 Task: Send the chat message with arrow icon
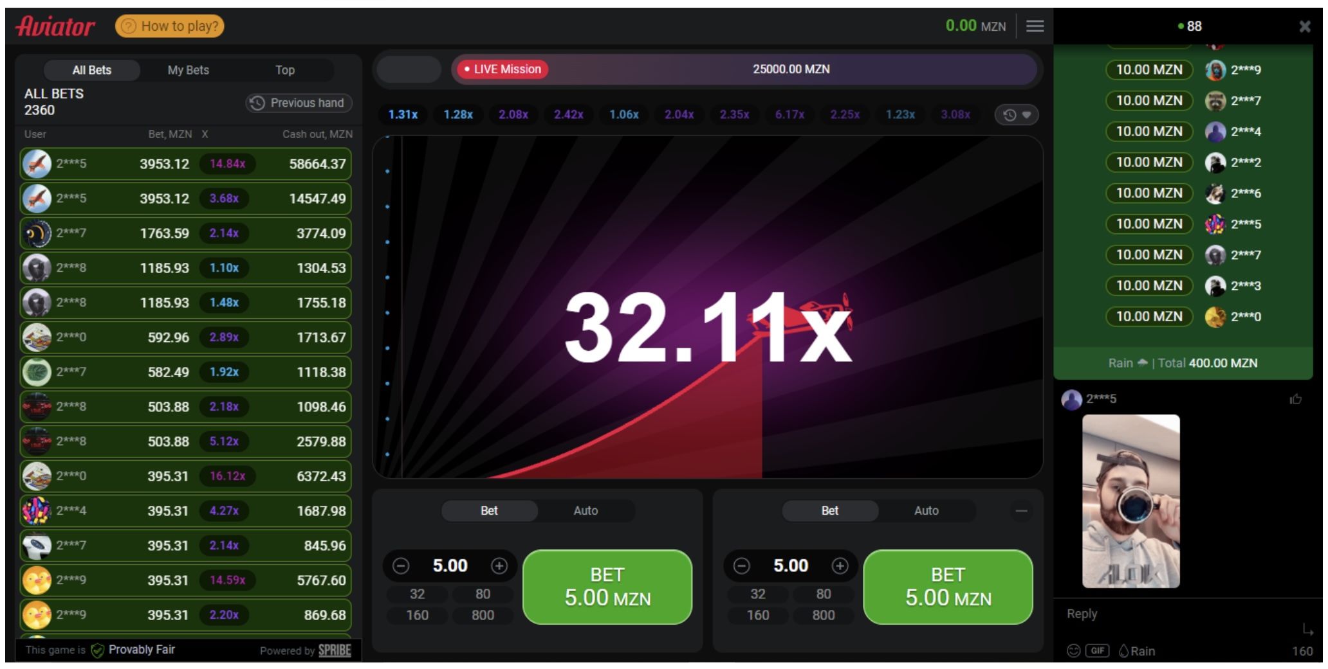(1307, 629)
